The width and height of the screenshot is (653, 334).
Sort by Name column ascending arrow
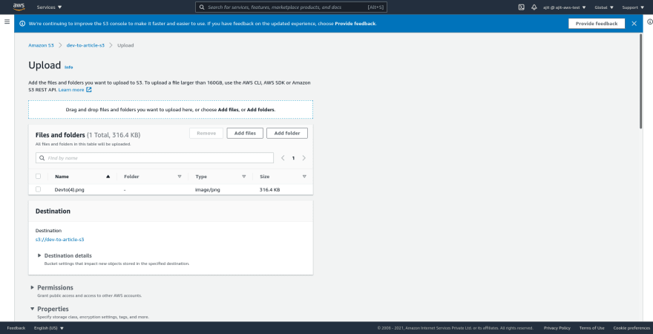108,177
